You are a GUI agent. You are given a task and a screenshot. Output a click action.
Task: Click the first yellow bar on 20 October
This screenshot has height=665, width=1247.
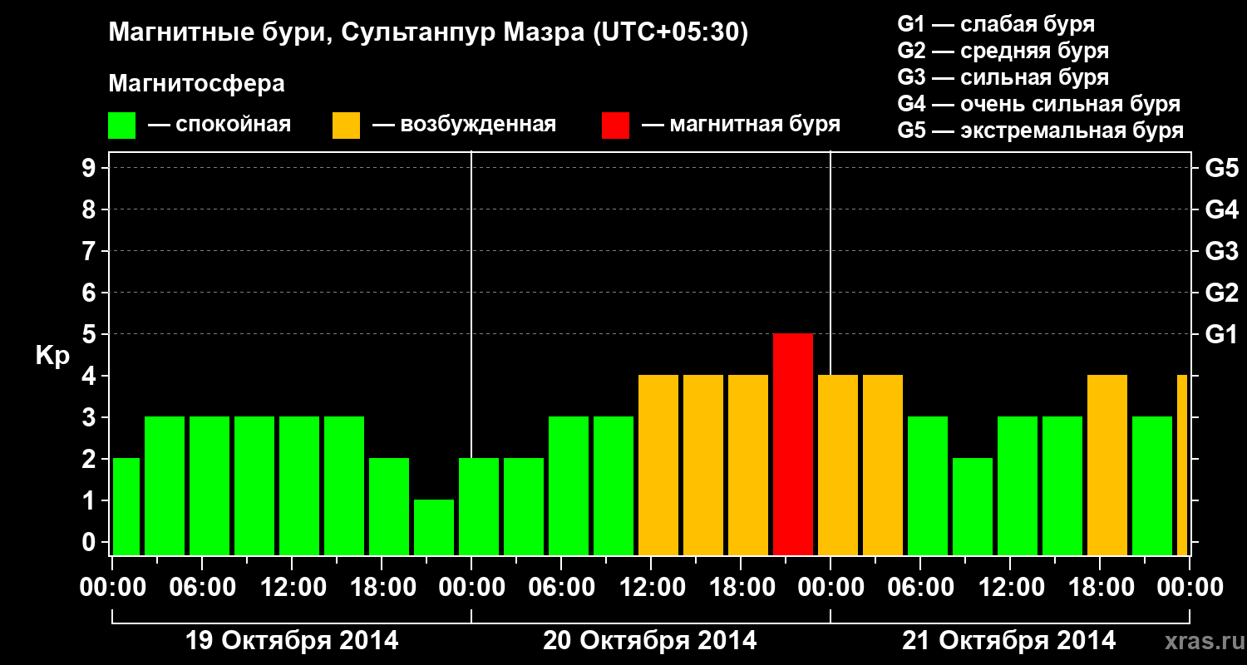coord(658,465)
